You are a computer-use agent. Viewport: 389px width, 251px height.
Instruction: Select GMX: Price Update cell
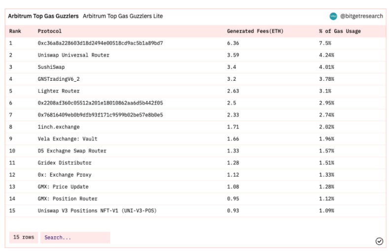(63, 187)
